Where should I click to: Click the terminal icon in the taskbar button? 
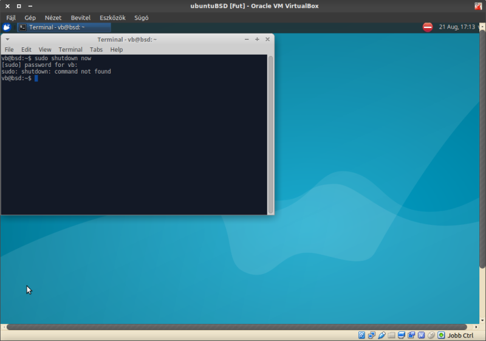(22, 27)
